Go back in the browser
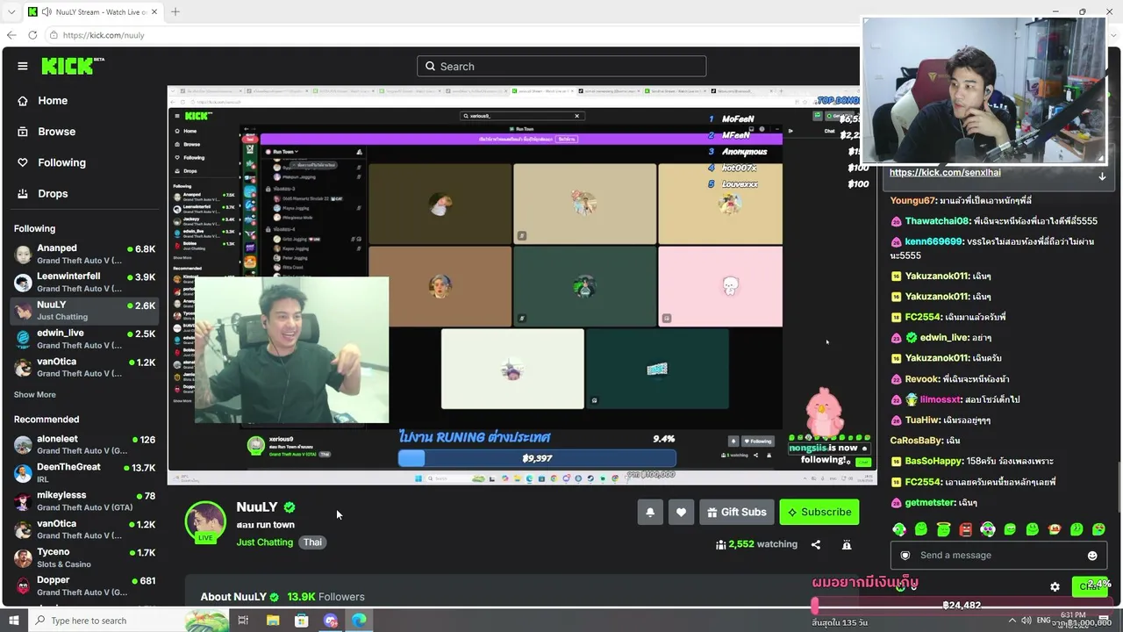 [x=11, y=35]
